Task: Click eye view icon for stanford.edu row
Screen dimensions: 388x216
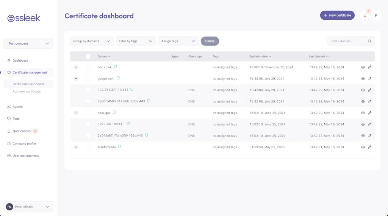Action: pyautogui.click(x=363, y=147)
